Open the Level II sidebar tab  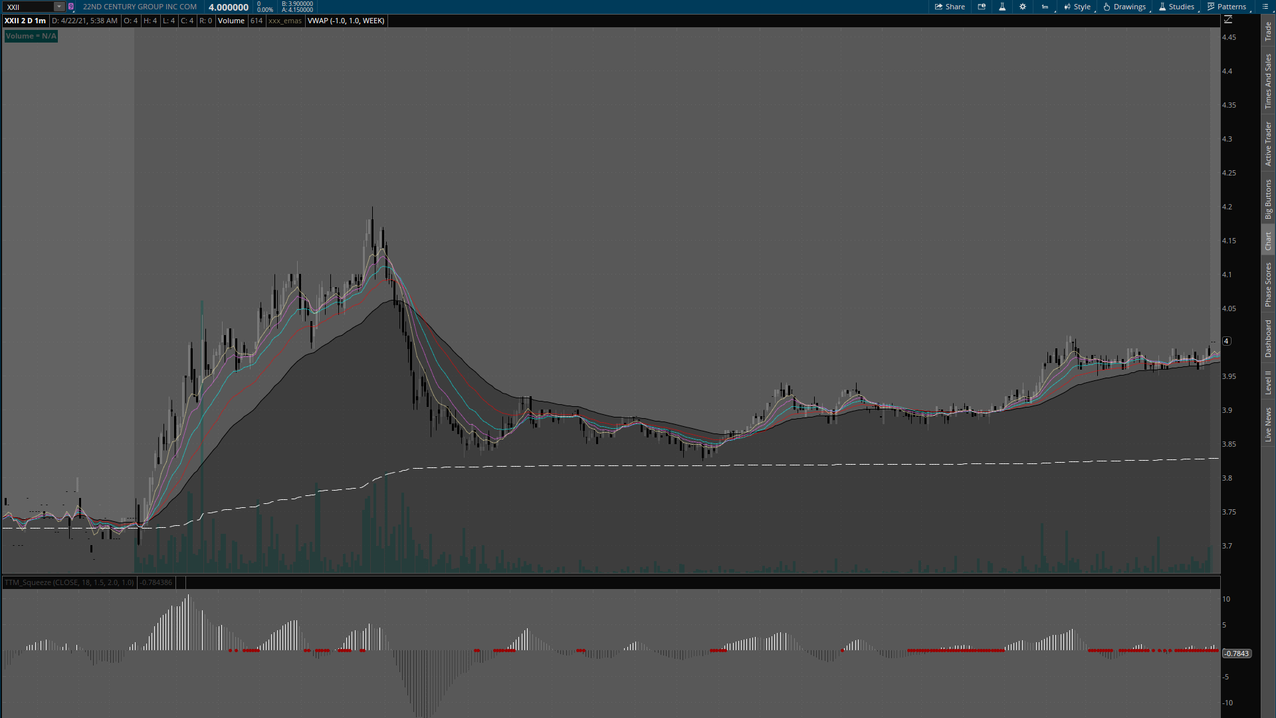[1268, 382]
